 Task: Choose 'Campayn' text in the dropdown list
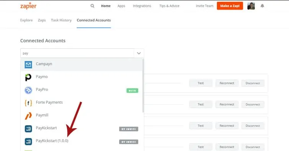[x=44, y=64]
